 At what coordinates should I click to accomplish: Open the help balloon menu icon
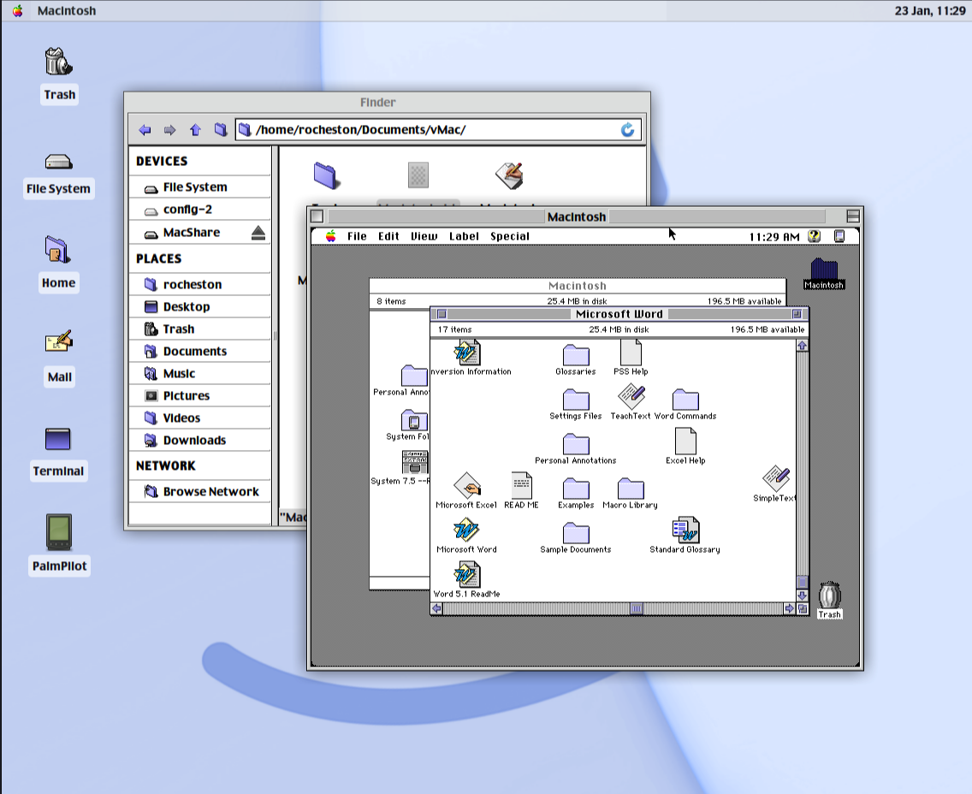click(814, 236)
